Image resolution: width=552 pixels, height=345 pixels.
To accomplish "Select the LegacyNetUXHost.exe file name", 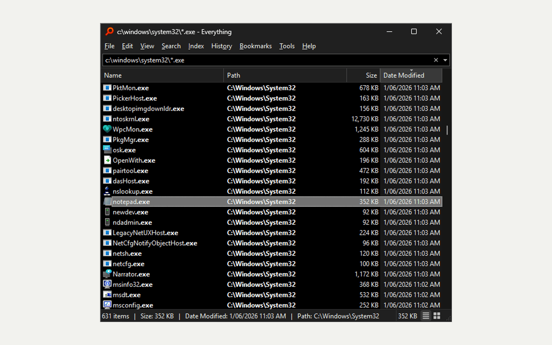I will pyautogui.click(x=145, y=233).
